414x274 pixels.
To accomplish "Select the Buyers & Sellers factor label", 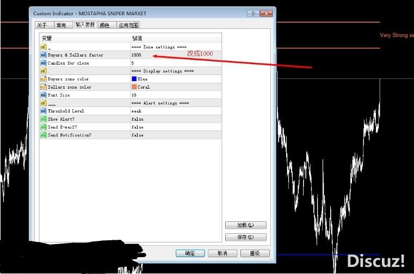I will pyautogui.click(x=75, y=55).
